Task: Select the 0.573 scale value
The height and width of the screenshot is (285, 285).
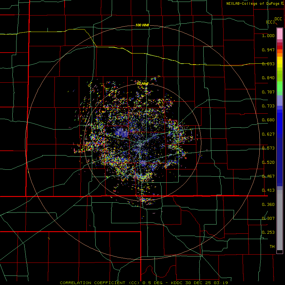Action: (268, 148)
